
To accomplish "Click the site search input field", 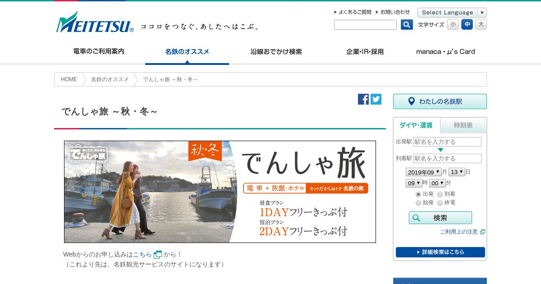I will tap(365, 25).
